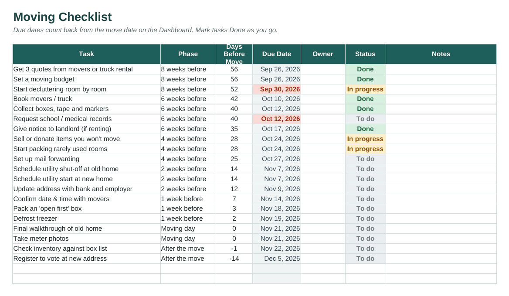Viewport: 509px width, 296px height.
Task: Click the 'Nov 22, 2026' due date cell
Action: (277, 249)
